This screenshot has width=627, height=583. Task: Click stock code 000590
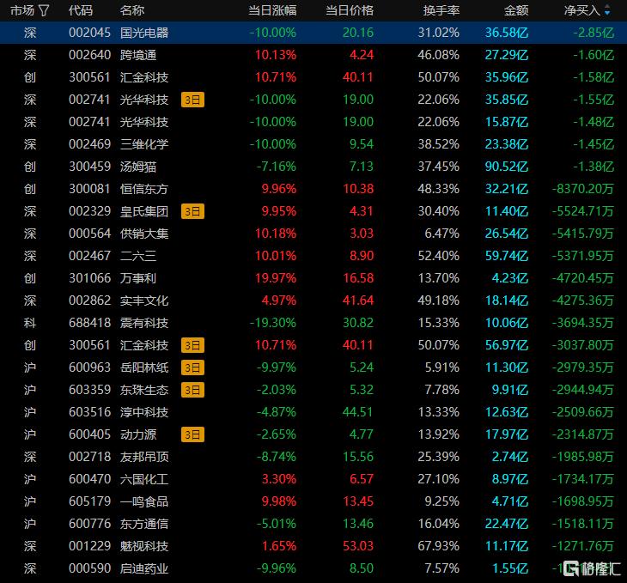(89, 568)
